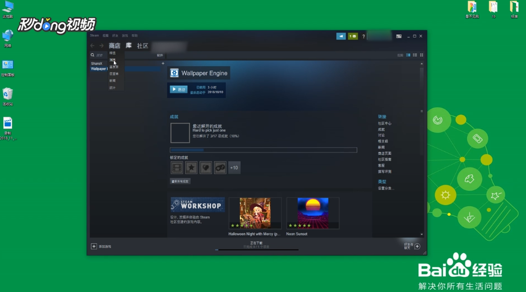Open the Control Panel desktop icon

8,68
